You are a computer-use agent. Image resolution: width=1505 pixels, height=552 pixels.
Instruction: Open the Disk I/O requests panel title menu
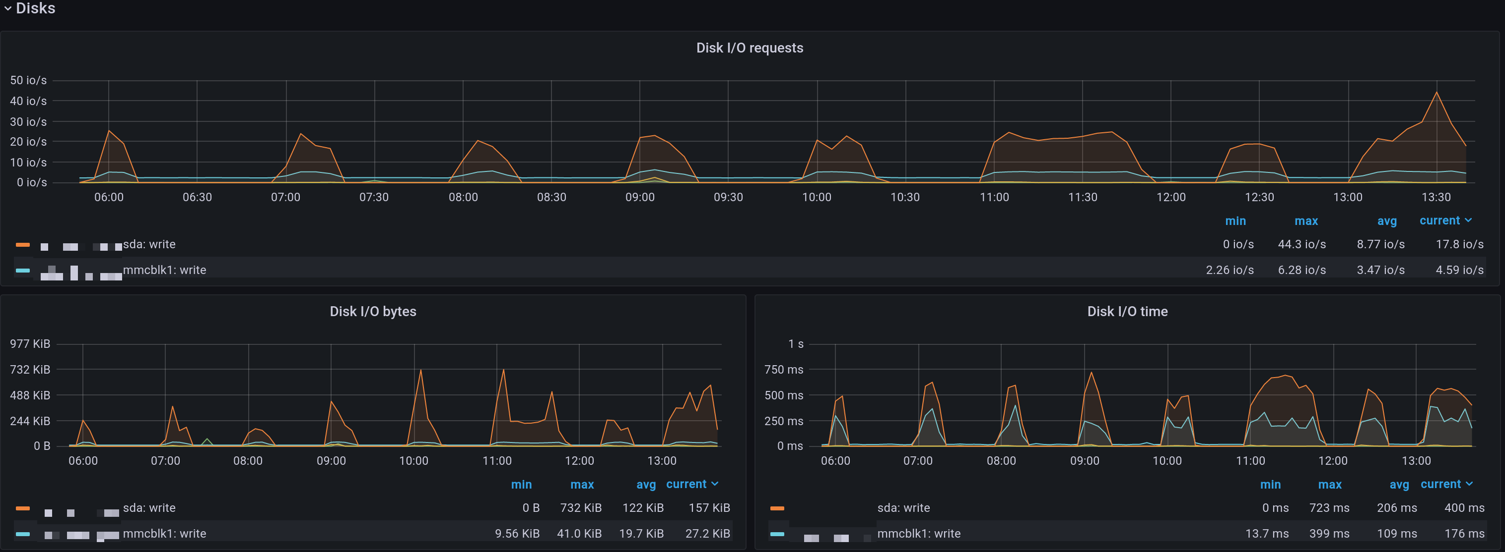tap(750, 48)
